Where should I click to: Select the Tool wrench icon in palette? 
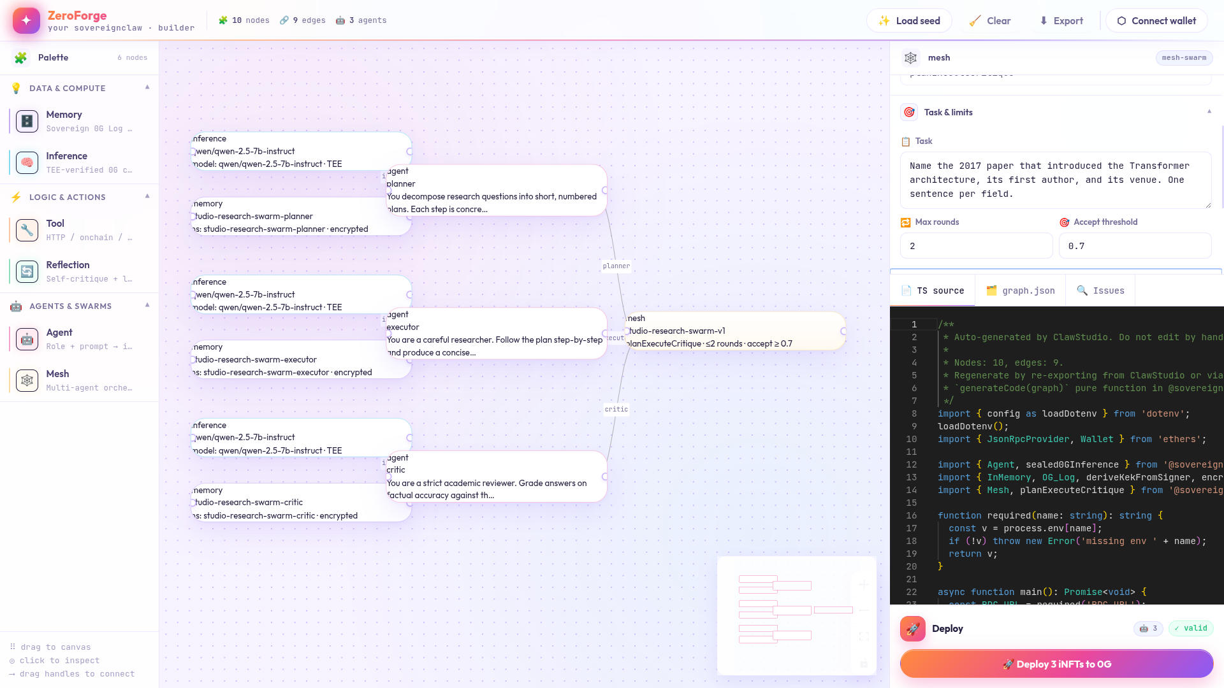[x=27, y=230]
